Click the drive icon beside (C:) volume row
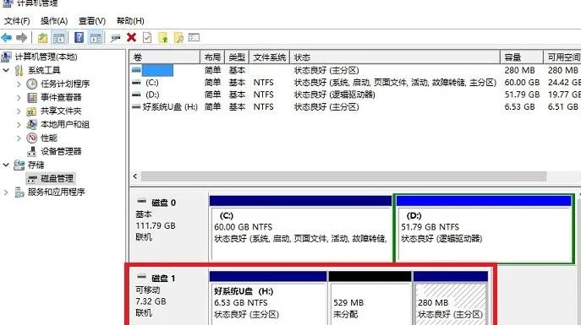The height and width of the screenshot is (325, 581). point(136,83)
